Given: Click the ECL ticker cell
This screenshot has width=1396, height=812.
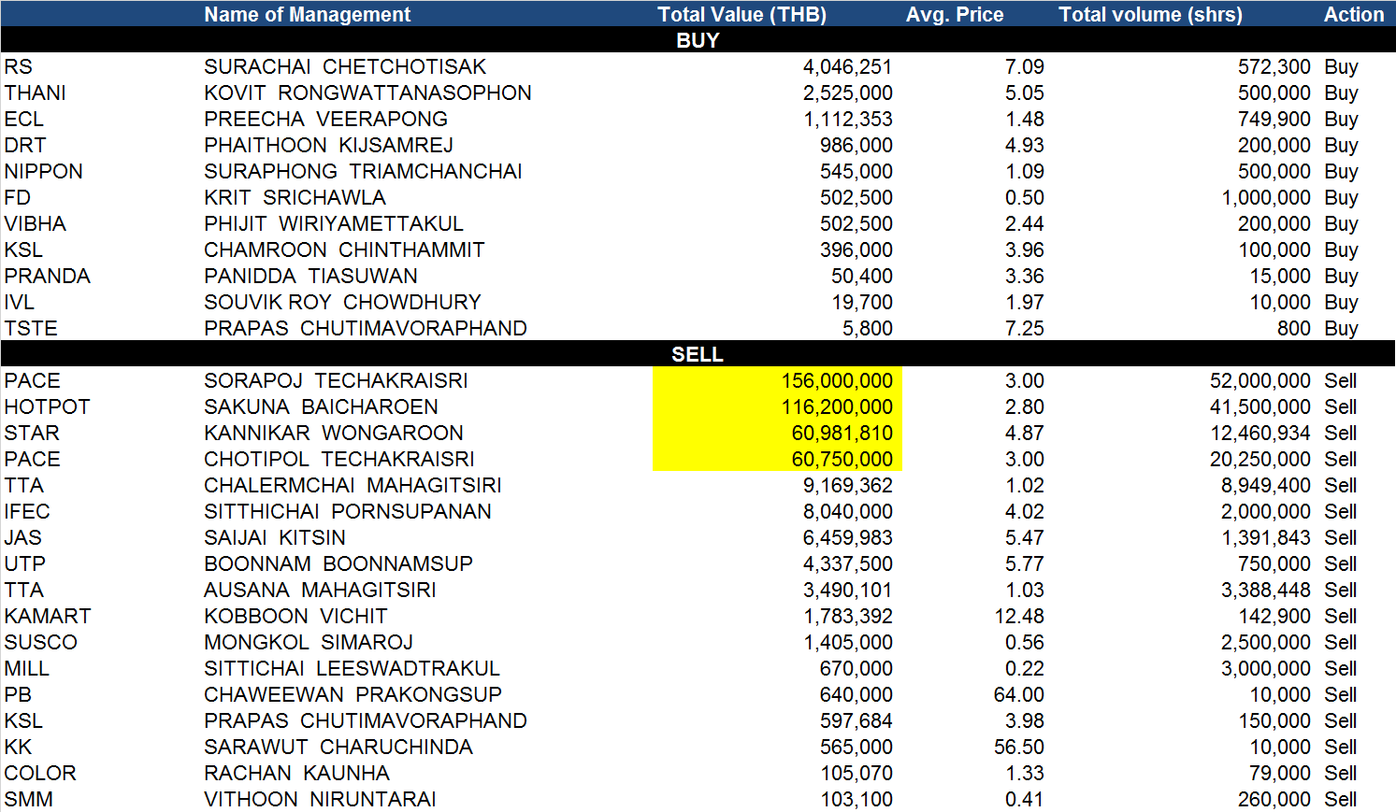Looking at the screenshot, I should pos(23,119).
